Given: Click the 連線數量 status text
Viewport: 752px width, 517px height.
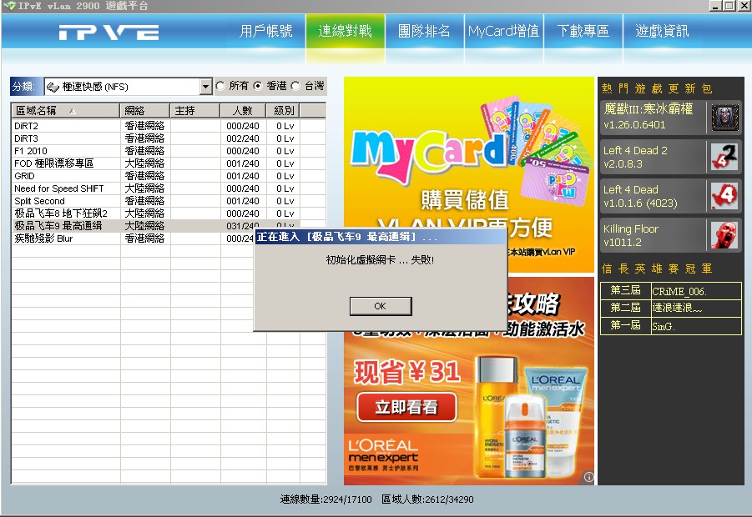Looking at the screenshot, I should tap(326, 499).
